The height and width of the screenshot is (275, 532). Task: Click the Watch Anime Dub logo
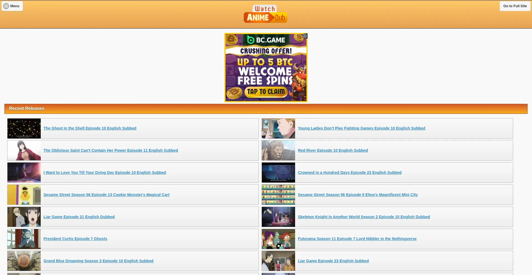click(x=265, y=14)
